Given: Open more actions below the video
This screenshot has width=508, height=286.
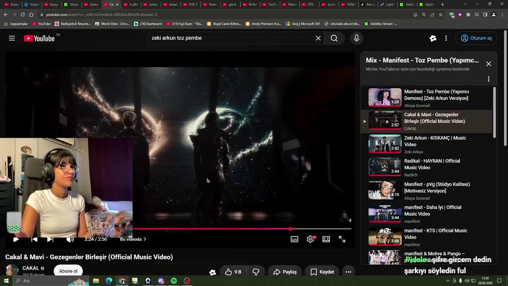Looking at the screenshot, I should [x=348, y=272].
